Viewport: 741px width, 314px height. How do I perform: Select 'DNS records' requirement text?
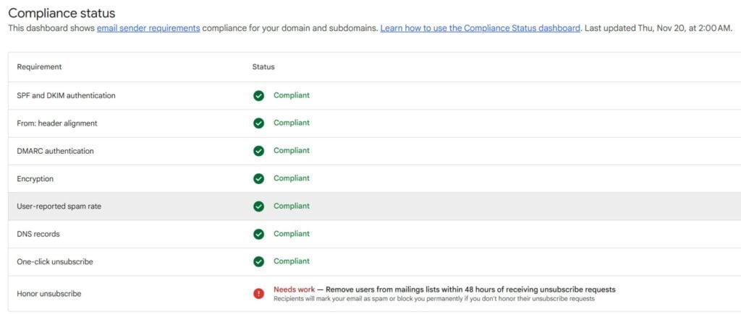coord(38,235)
